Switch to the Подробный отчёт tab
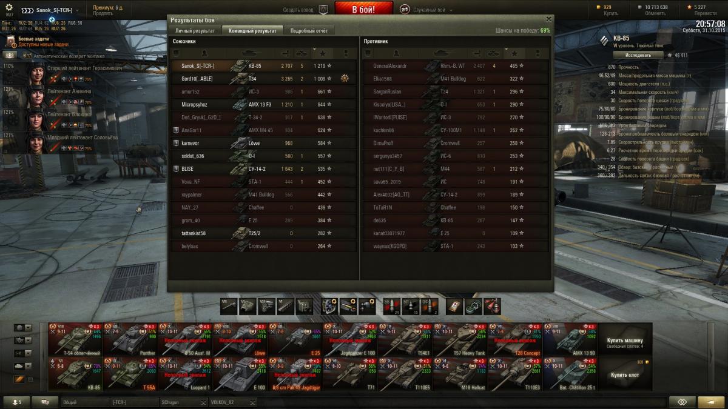This screenshot has width=728, height=409. coord(309,30)
